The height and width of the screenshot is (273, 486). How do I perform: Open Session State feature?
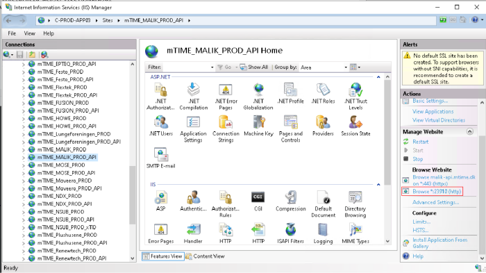pyautogui.click(x=355, y=126)
